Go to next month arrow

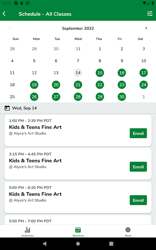coord(146,28)
